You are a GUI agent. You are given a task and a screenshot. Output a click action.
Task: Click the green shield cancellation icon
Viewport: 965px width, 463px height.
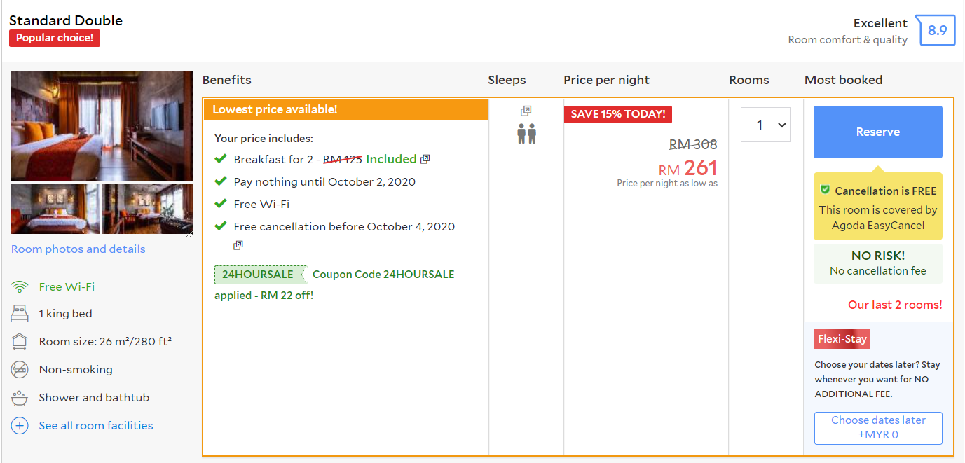825,190
